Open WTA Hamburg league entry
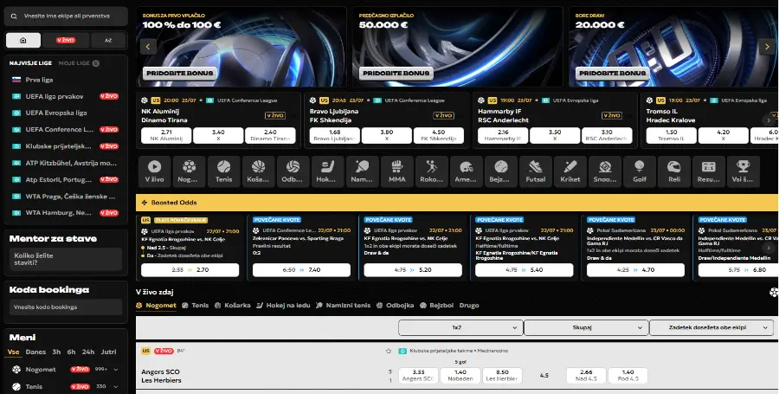 tap(65, 213)
